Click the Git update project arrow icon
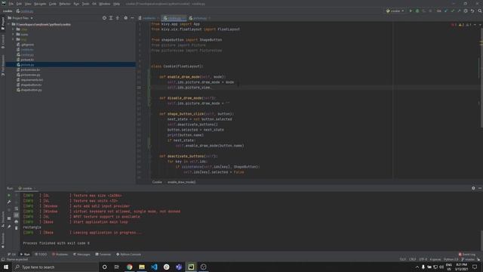This screenshot has width=483, height=272. [446, 11]
